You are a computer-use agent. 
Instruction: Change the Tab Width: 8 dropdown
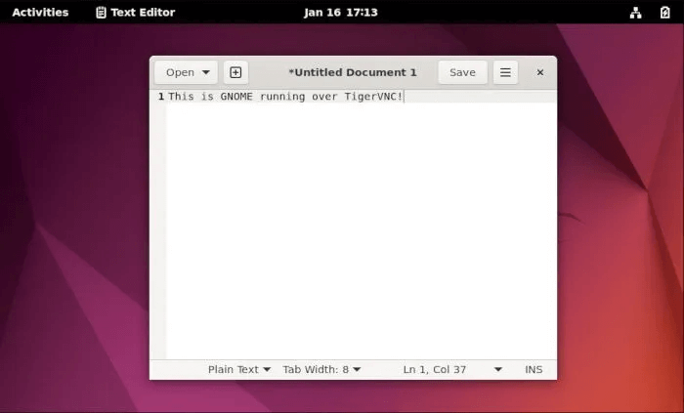(x=321, y=369)
